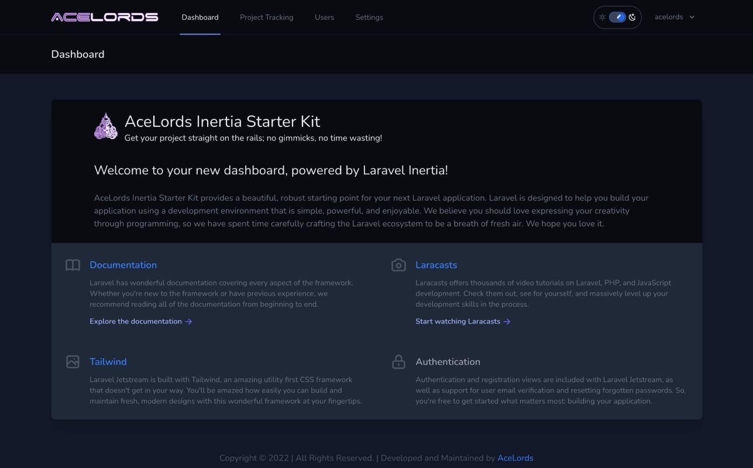Click the Welcome to your new dashboard heading
This screenshot has height=468, width=753.
pyautogui.click(x=271, y=170)
